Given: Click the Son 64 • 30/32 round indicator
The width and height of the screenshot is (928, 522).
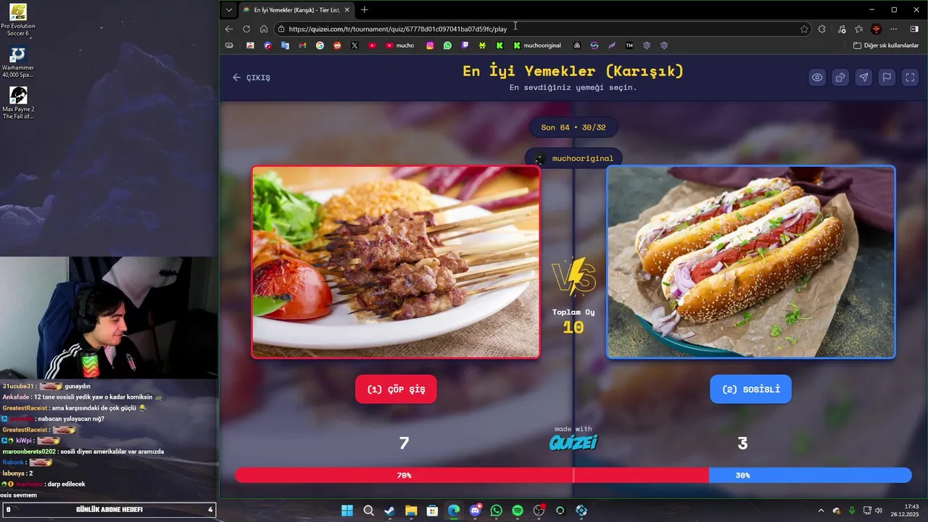Looking at the screenshot, I should [x=573, y=127].
